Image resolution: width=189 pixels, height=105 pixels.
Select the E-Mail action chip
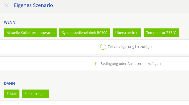(x=12, y=94)
